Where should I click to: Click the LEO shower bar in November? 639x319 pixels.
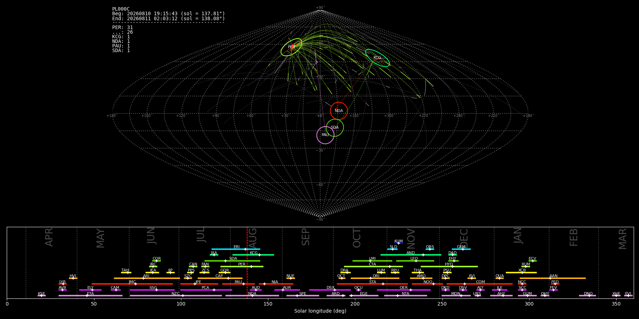[415, 261]
